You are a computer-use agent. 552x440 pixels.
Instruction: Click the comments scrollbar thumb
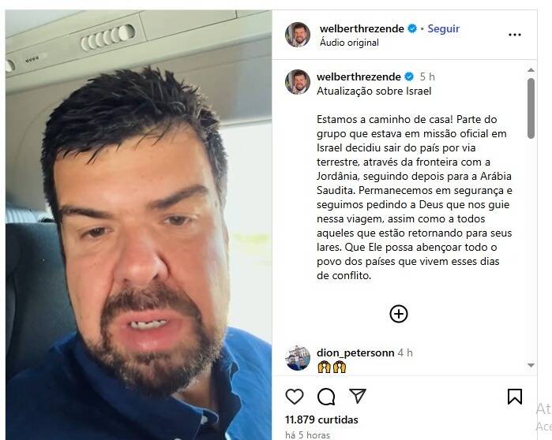pyautogui.click(x=531, y=108)
